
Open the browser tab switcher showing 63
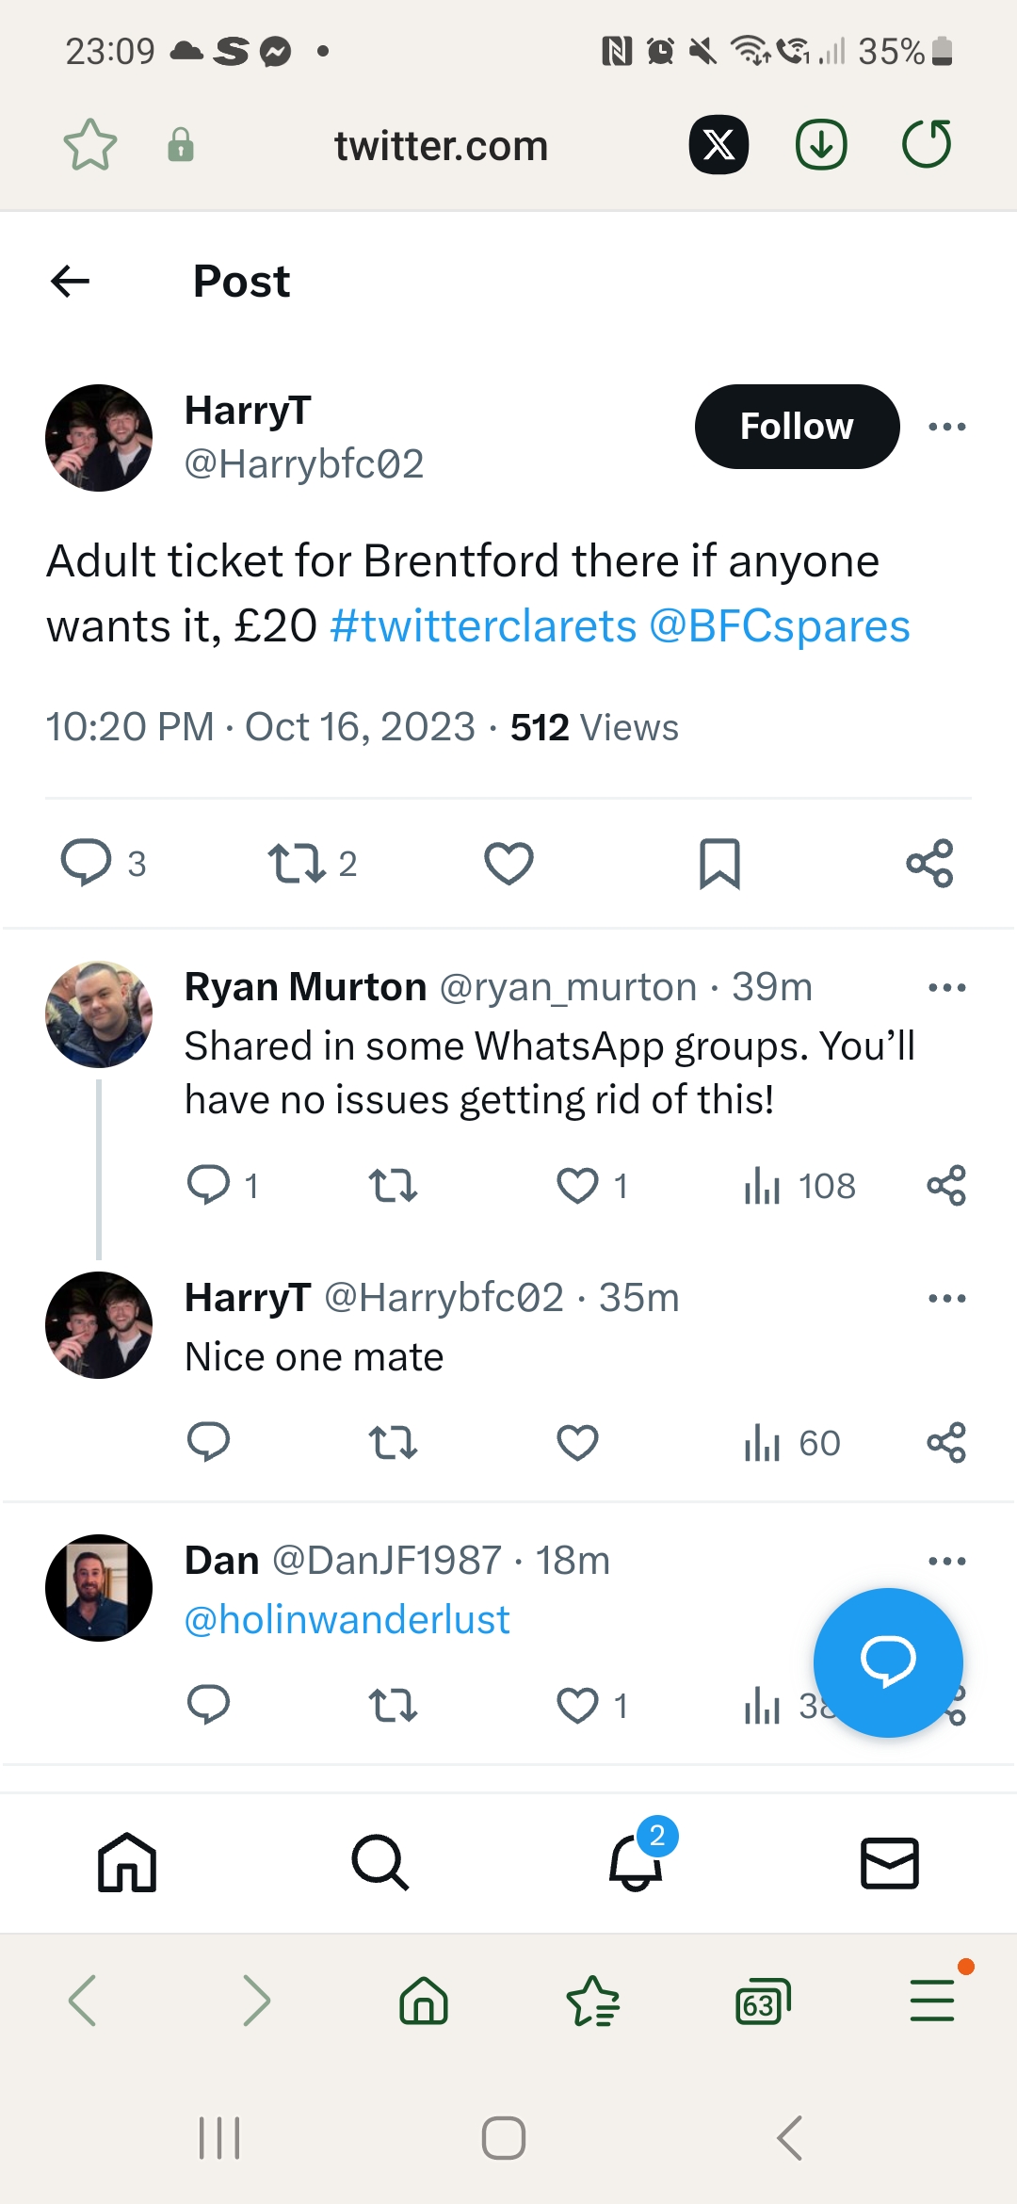pos(762,2001)
